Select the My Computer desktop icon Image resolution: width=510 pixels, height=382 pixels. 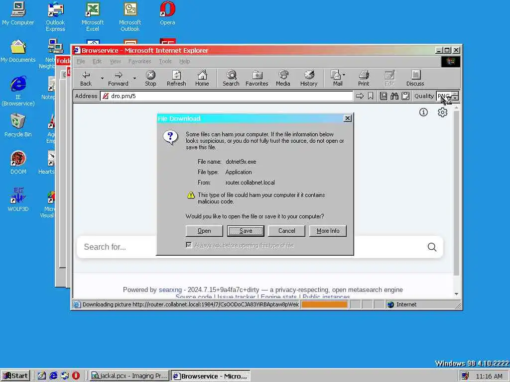[18, 13]
